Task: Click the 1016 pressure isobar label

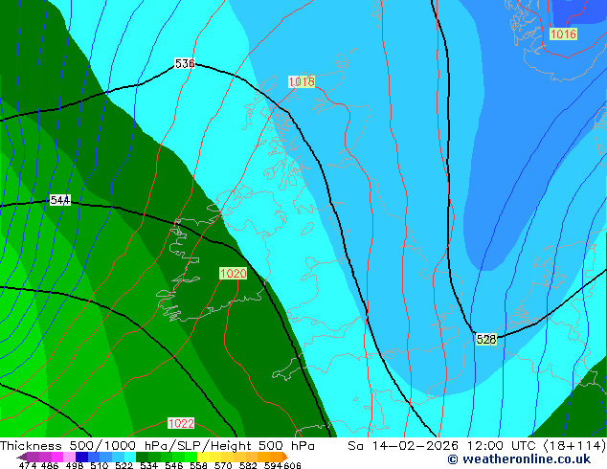Action: point(563,34)
